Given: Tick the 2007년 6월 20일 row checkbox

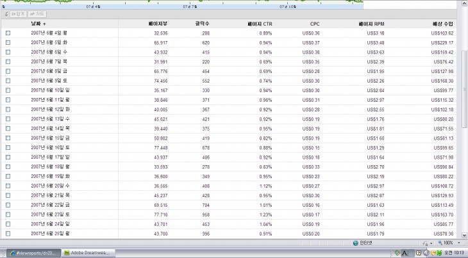Looking at the screenshot, I should (x=8, y=186).
